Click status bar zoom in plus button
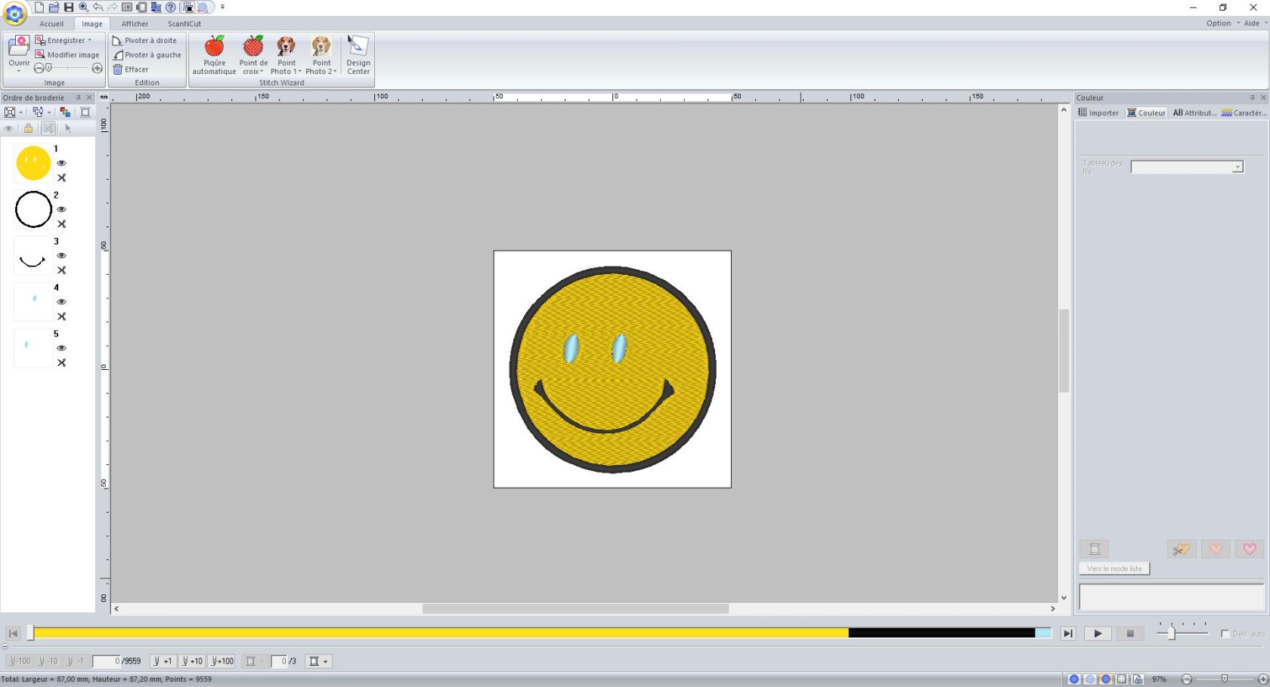This screenshot has width=1270, height=687. [1262, 679]
